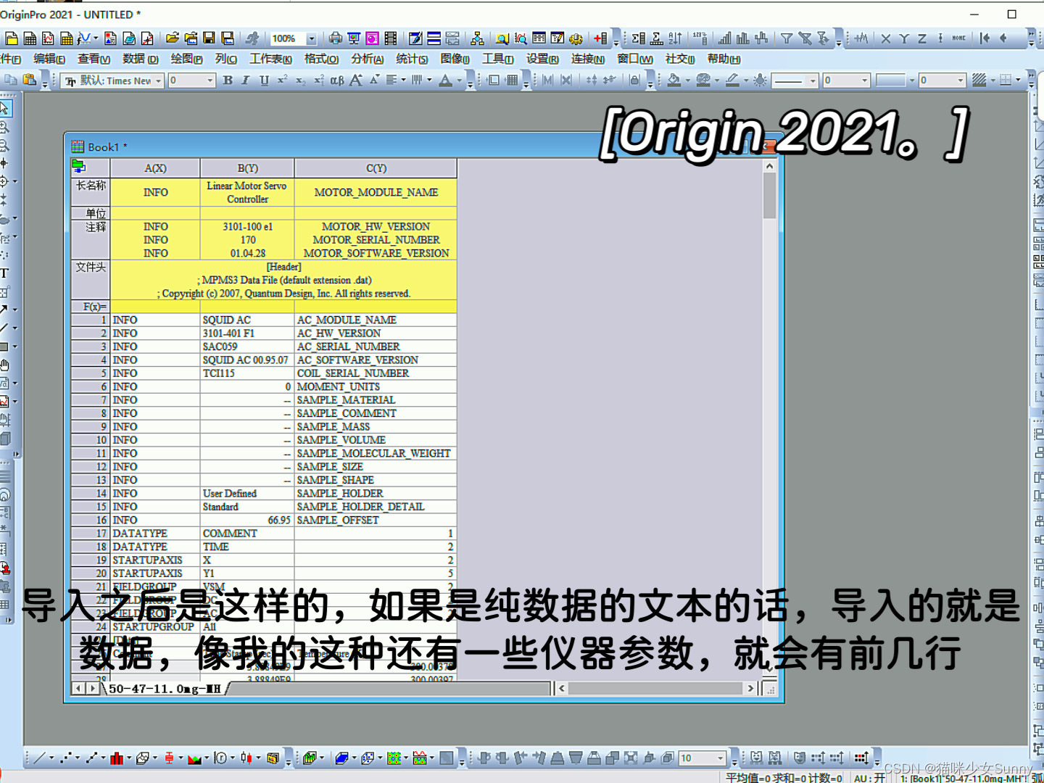Screen dimensions: 1044x783
Task: Select the 50-47-11.0mg-MH worksheet tab
Action: coord(164,689)
